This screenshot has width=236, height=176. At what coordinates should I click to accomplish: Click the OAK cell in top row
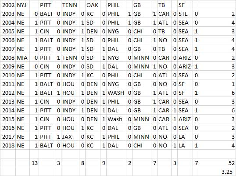(93, 5)
